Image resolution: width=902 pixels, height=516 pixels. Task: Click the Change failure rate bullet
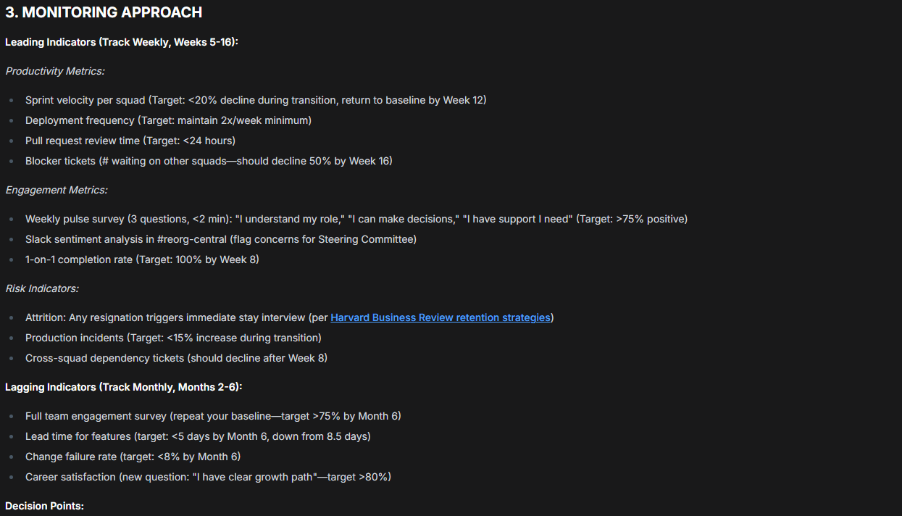[133, 457]
